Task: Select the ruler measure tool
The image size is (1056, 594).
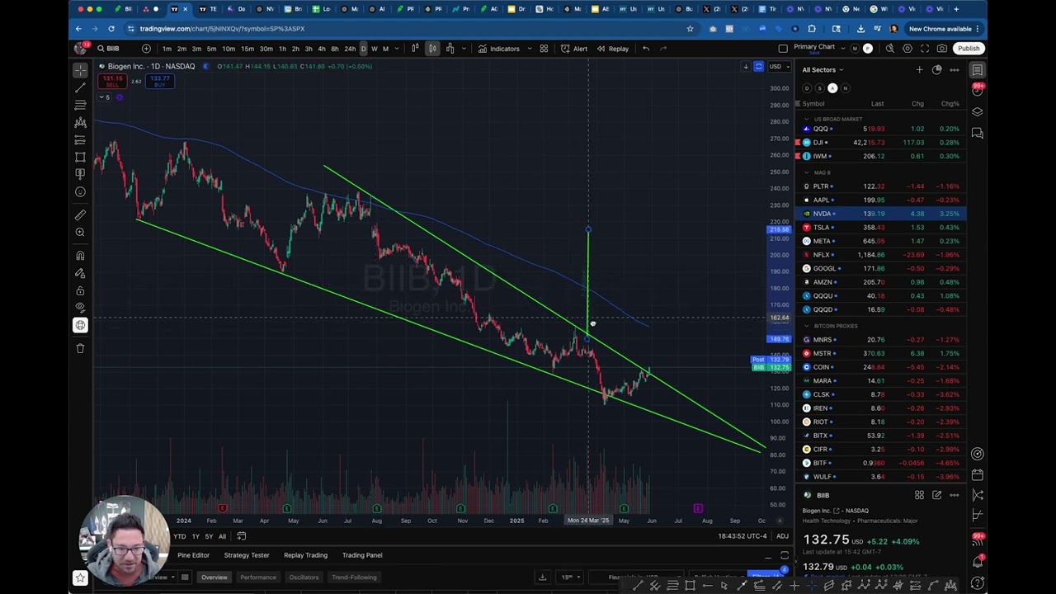Action: [x=80, y=214]
